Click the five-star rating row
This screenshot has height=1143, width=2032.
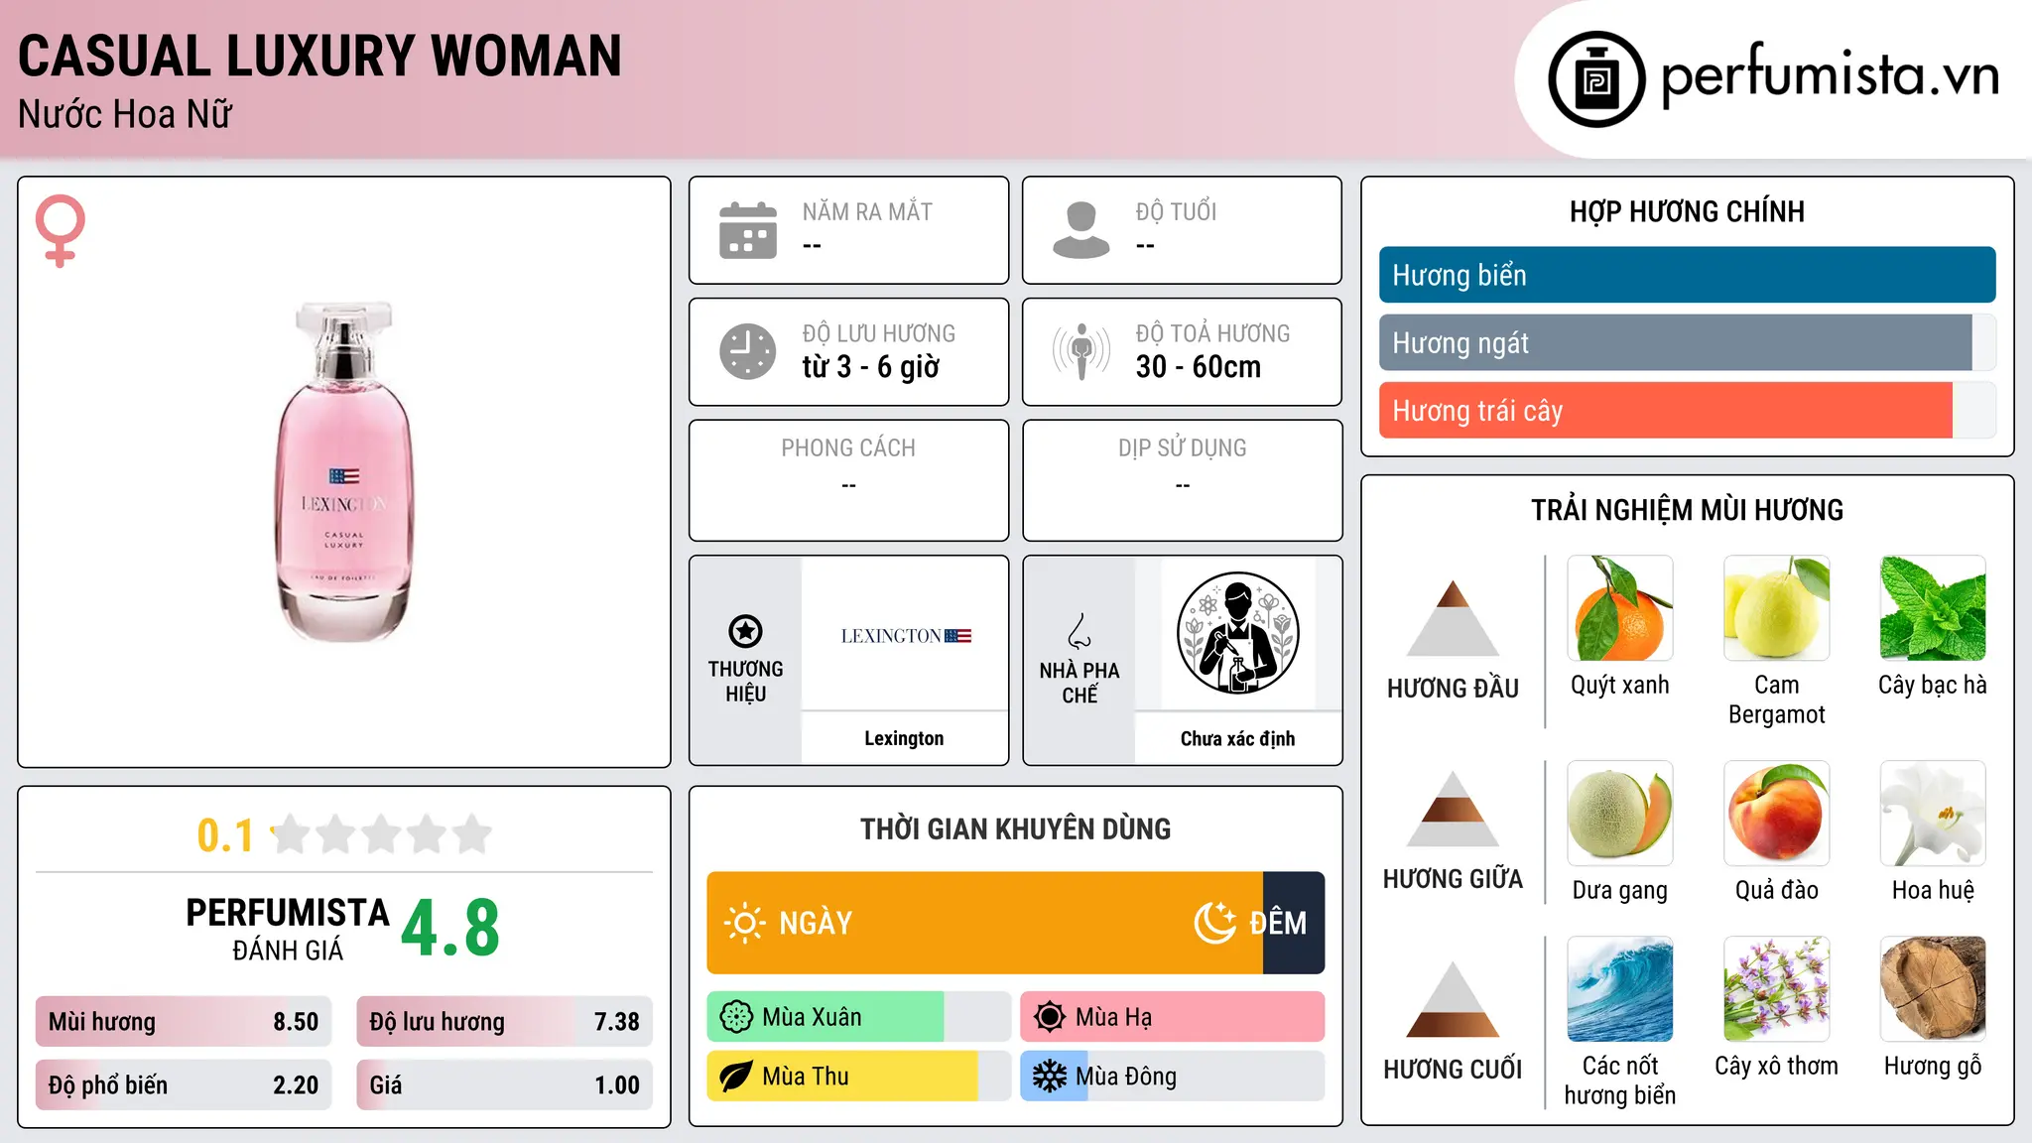point(382,834)
